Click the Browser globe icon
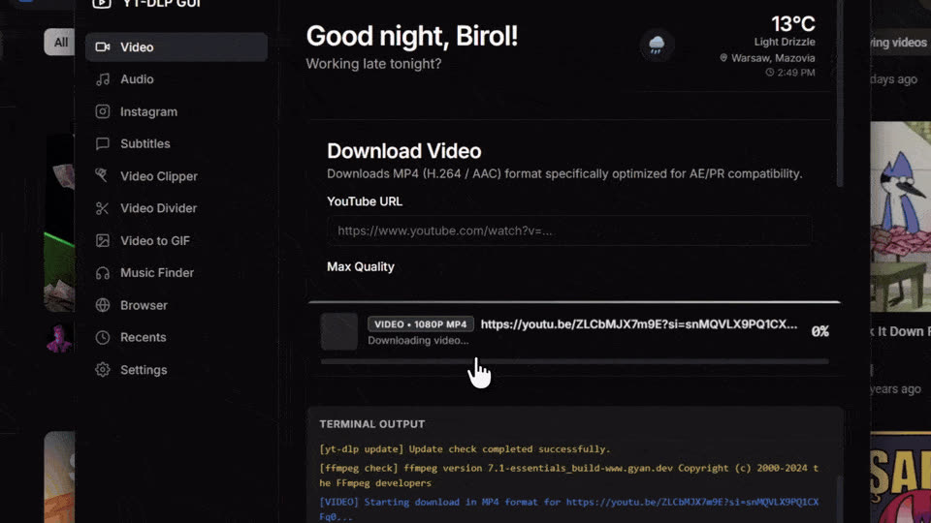The height and width of the screenshot is (523, 931). click(x=103, y=305)
